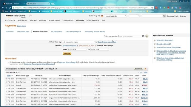
Task: Reload the page with refresh icon
Action: pyautogui.click(x=10, y=8)
